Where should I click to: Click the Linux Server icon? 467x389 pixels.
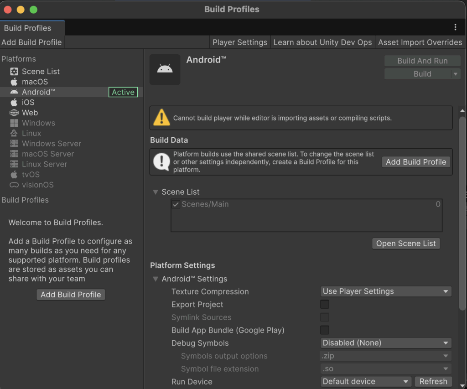click(14, 164)
